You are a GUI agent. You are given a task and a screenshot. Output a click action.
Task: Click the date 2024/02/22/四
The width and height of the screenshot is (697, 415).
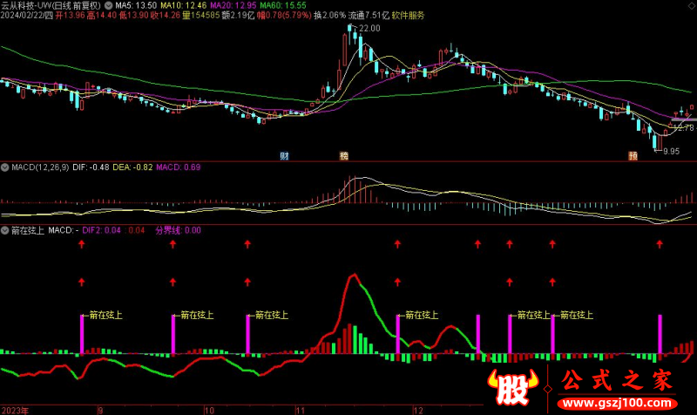point(27,15)
